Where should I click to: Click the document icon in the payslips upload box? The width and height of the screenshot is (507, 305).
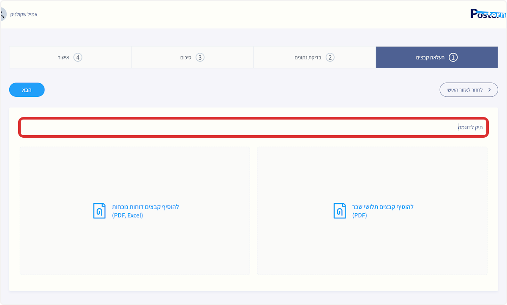[339, 210]
